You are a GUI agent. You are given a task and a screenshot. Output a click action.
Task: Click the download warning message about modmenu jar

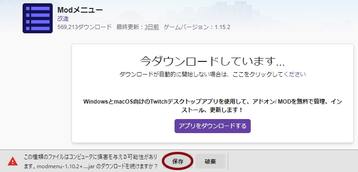[x=91, y=162]
